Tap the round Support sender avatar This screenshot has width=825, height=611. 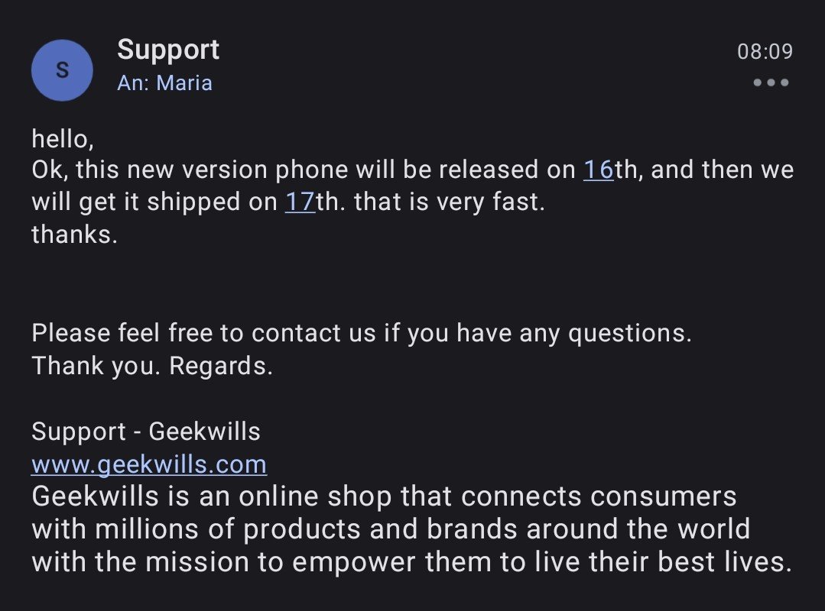[x=62, y=70]
